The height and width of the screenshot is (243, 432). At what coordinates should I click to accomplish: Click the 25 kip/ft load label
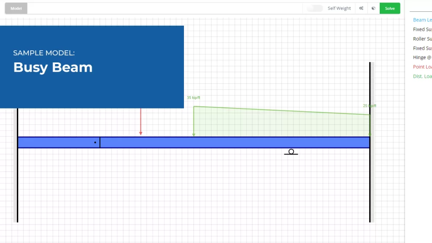(369, 106)
